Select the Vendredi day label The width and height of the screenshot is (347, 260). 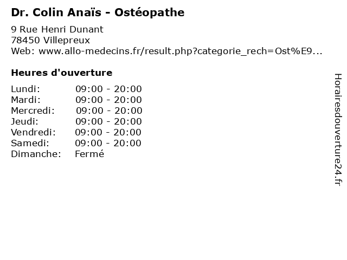click(x=33, y=132)
